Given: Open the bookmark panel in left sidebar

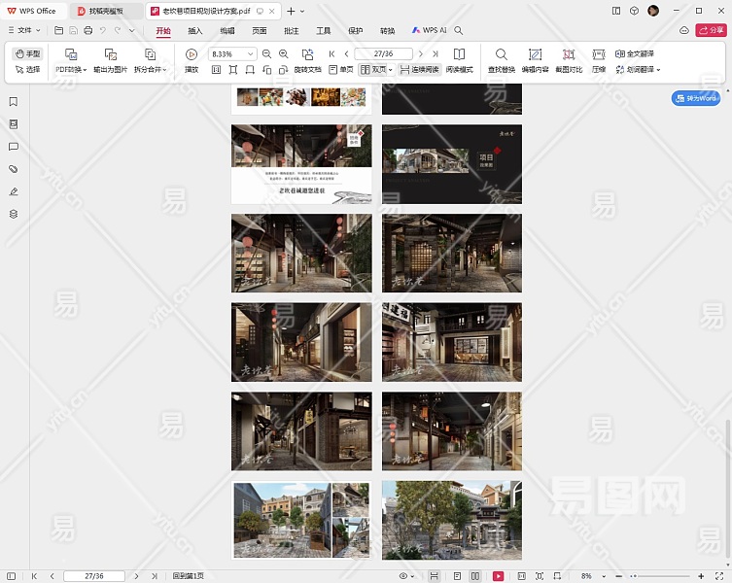Looking at the screenshot, I should coord(14,102).
